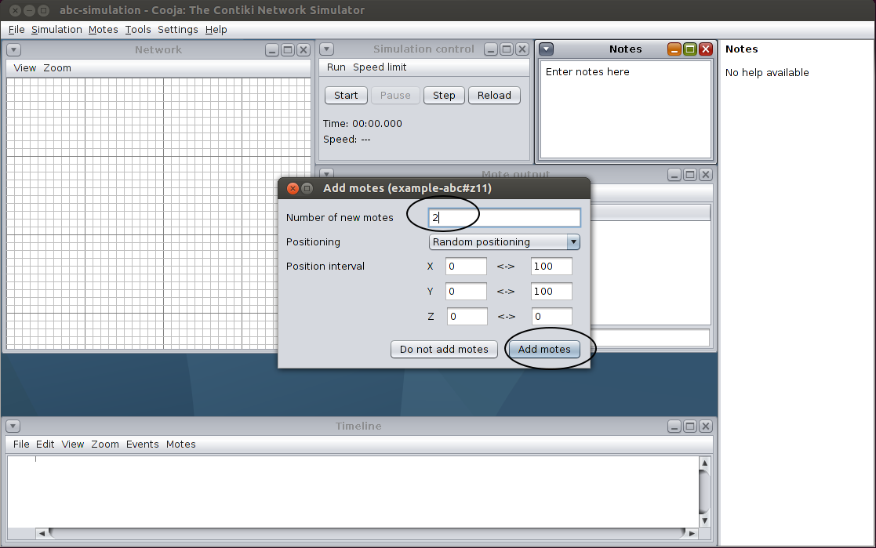Click Timeline vertical scrollbar up arrow
876x548 pixels.
pos(704,463)
